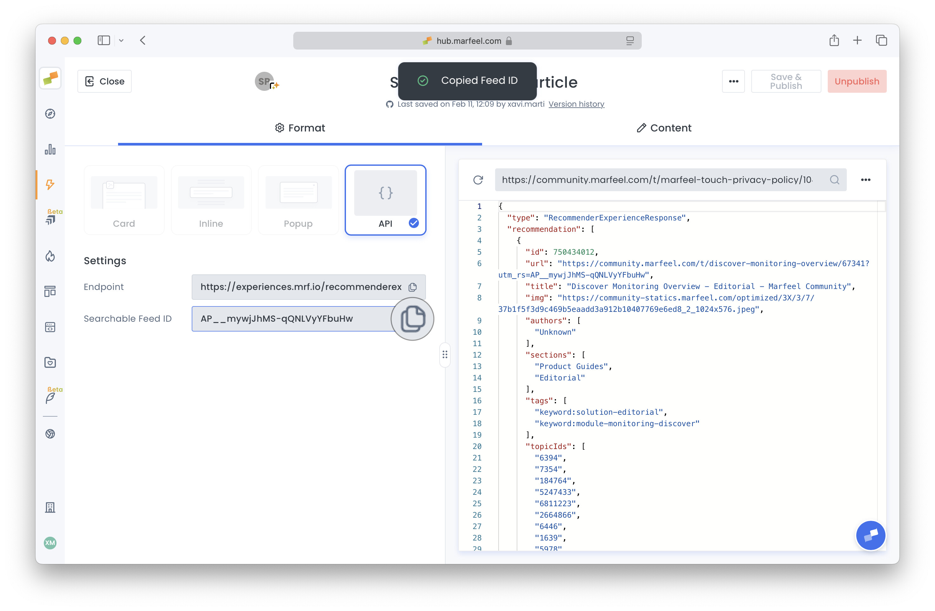Click the Unpublish button

point(857,81)
